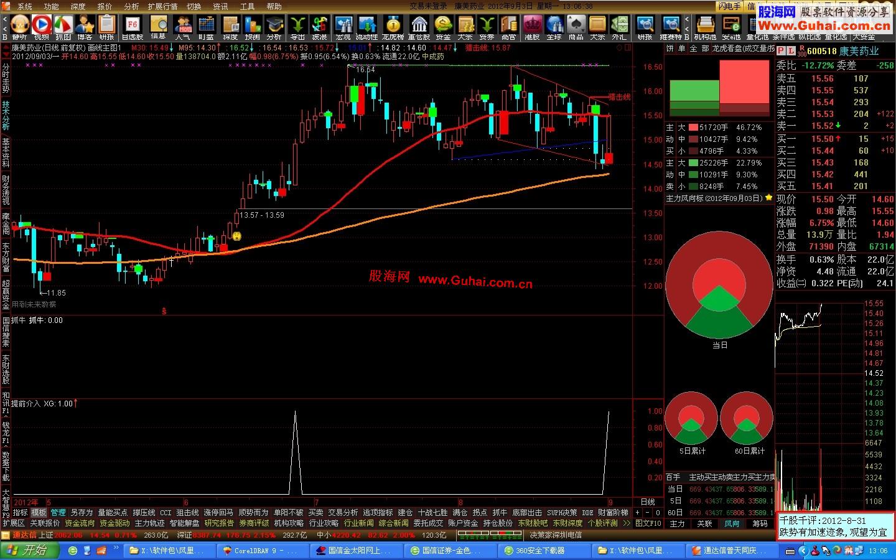This screenshot has width=896, height=560.
Task: Click the 另存为 button
Action: tap(82, 513)
